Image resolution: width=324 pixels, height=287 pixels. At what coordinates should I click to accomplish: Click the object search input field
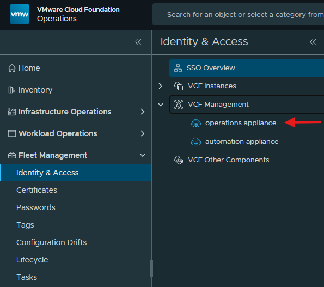point(239,14)
